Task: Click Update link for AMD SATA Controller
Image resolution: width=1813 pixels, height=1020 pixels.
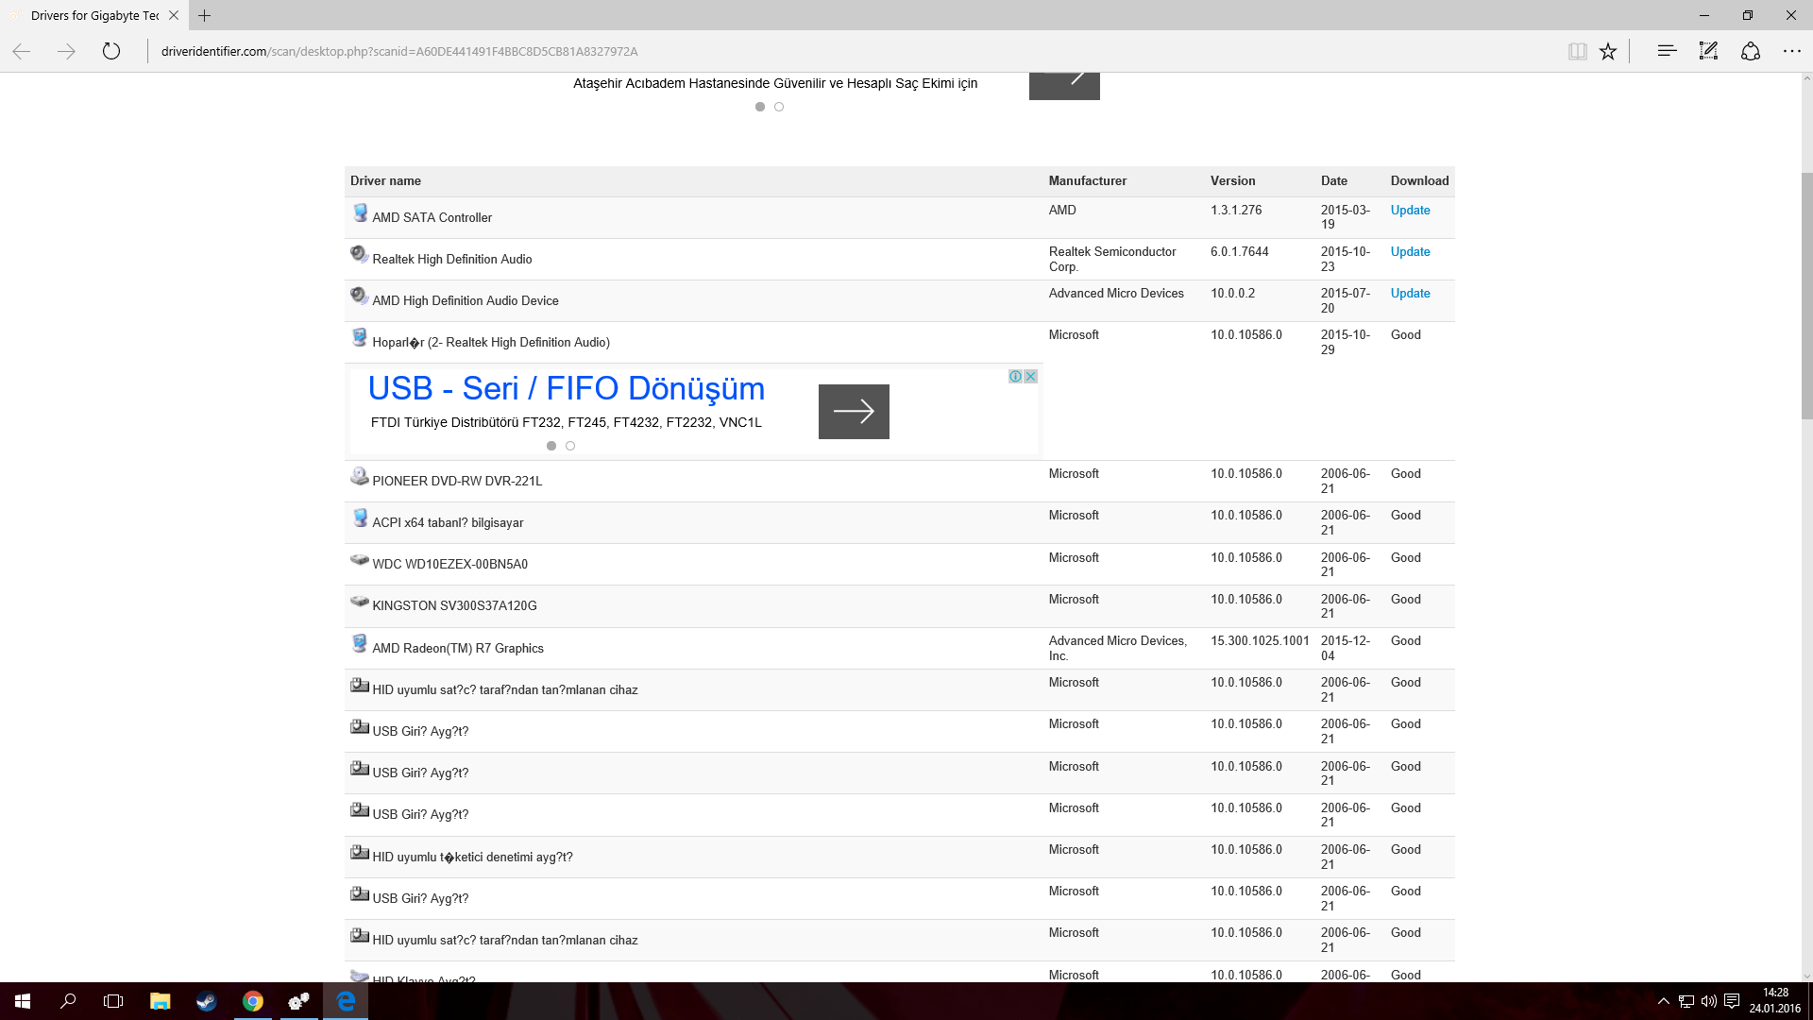Action: (x=1410, y=210)
